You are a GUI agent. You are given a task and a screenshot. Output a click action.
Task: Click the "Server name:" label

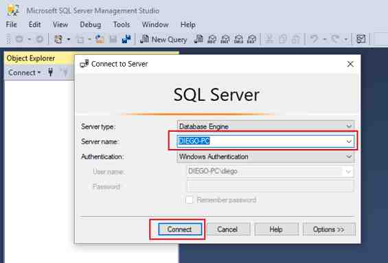click(100, 141)
